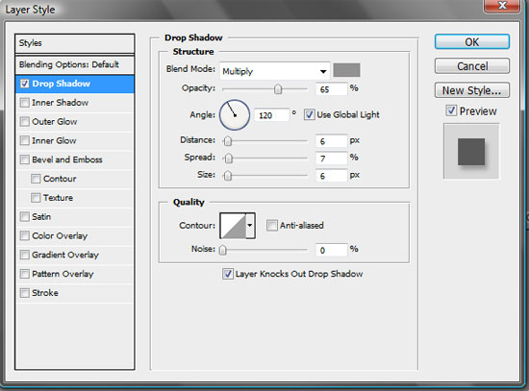Screen dimensions: 529x391
Task: Enable the Stroke checkbox
Action: (x=25, y=293)
